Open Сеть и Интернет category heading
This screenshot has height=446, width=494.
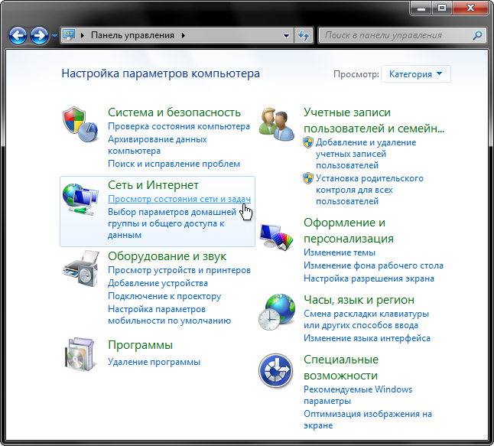click(153, 185)
